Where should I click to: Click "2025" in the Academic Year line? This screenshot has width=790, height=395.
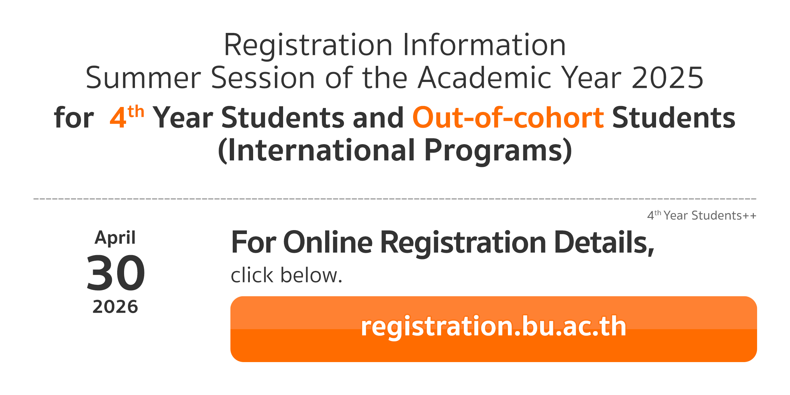tap(668, 78)
